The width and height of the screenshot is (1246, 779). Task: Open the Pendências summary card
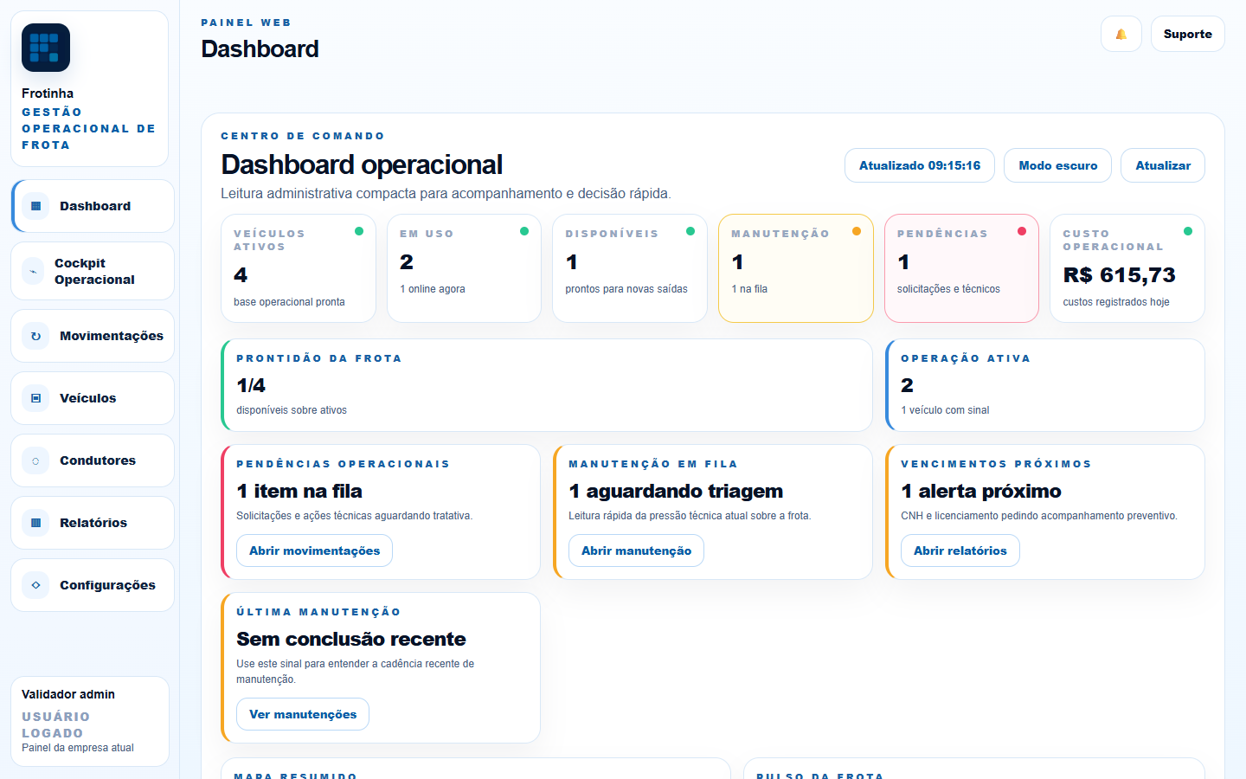click(x=961, y=268)
